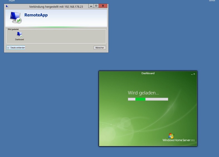The image size is (219, 157).
Task: Click the Windows Home Server 2011 text
Action: pos(179,140)
